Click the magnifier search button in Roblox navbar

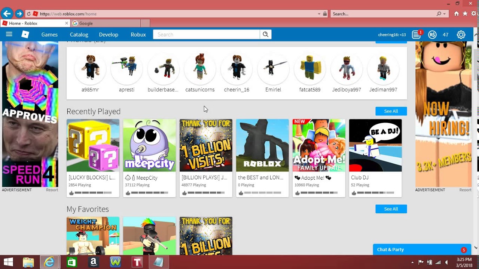265,34
